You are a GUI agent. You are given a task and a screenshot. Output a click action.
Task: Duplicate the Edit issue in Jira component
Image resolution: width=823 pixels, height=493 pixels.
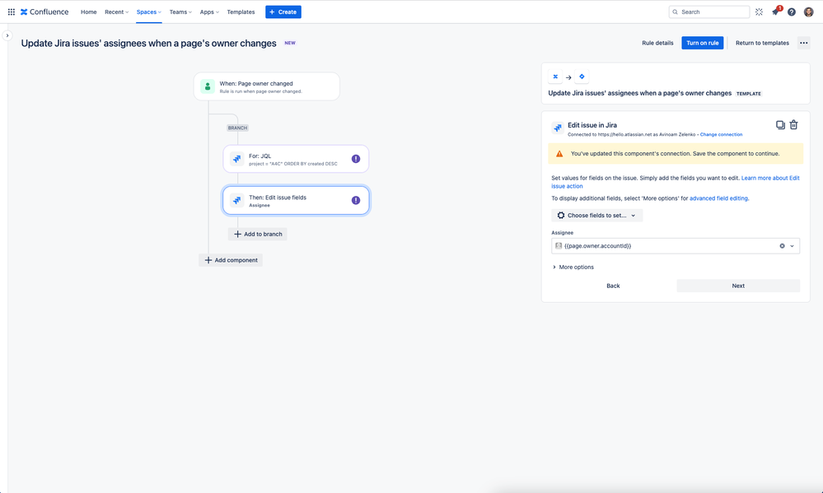[780, 125]
